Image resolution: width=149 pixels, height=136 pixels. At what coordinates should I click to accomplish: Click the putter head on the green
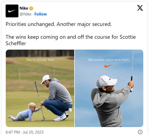(44, 119)
